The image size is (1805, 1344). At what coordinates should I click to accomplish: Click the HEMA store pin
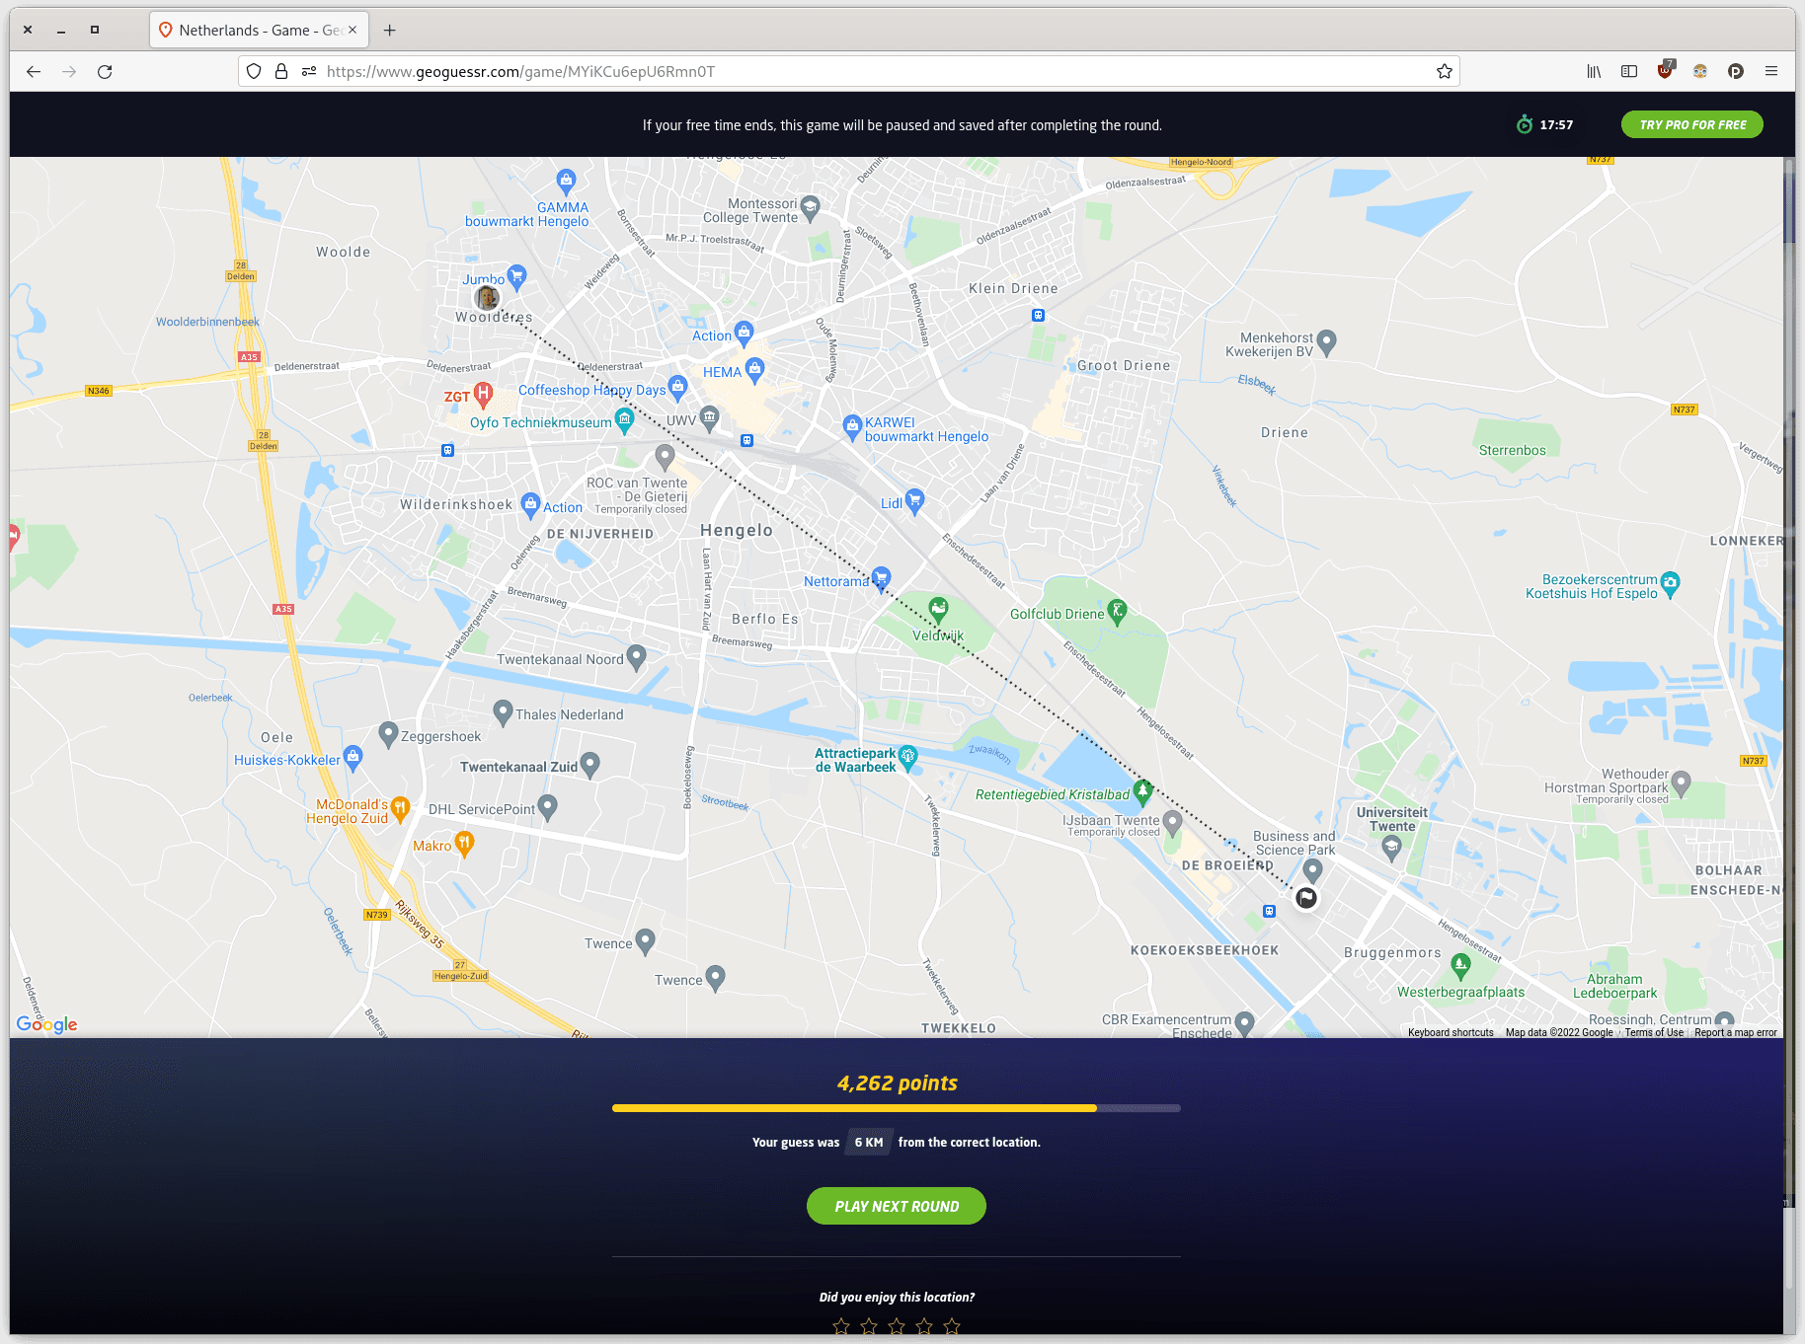click(x=754, y=369)
